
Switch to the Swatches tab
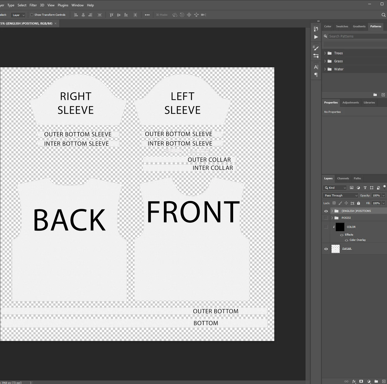coord(342,26)
